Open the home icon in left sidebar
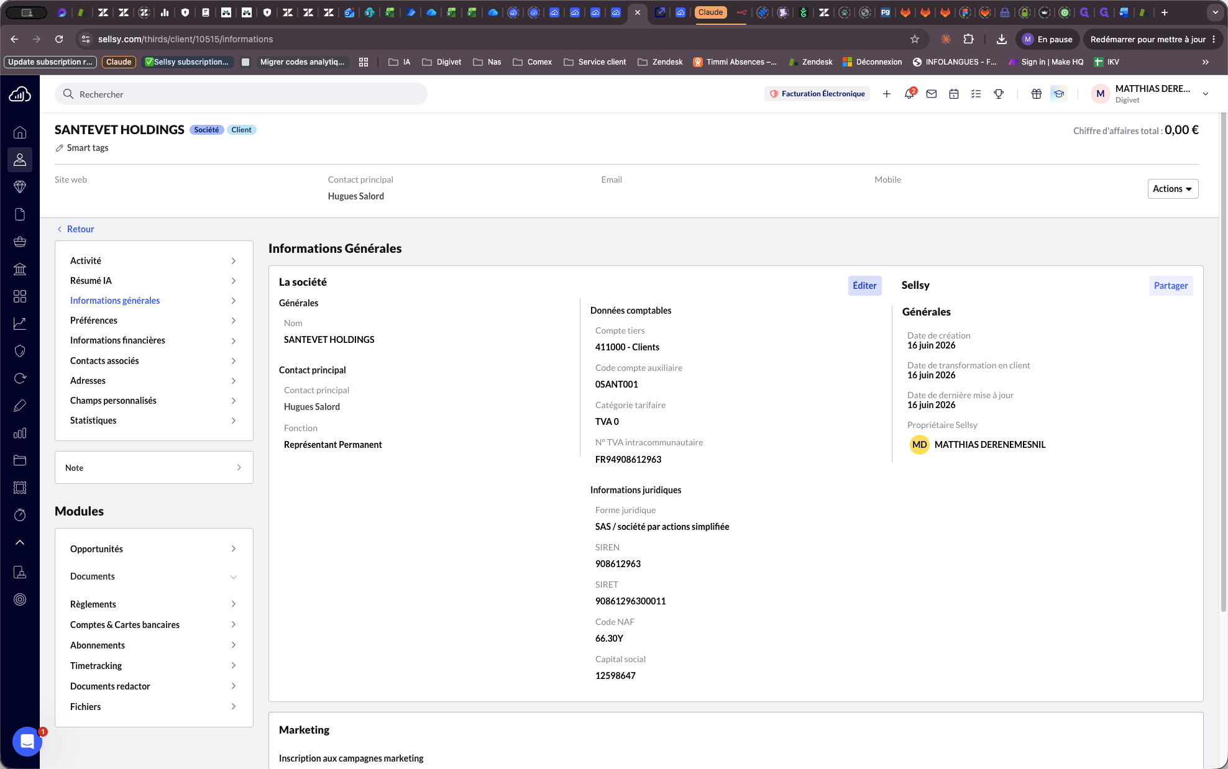This screenshot has height=769, width=1228. point(20,132)
